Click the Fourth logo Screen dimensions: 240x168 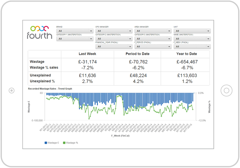(39, 32)
